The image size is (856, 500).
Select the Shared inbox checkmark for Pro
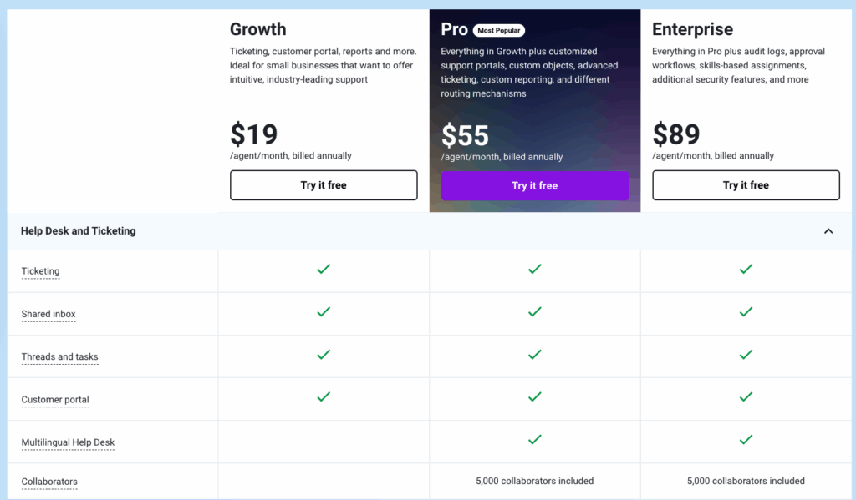coord(535,313)
